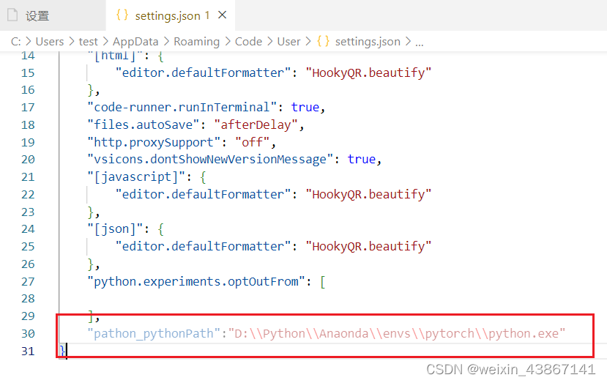
Task: Click the "off" value
Action: 253,142
